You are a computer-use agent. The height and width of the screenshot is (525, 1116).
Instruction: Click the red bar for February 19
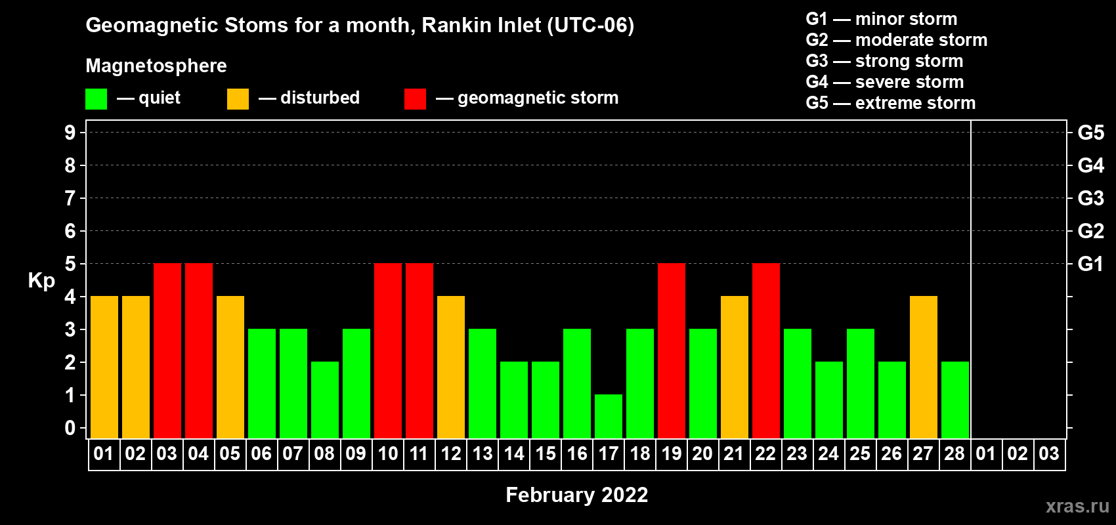tap(672, 350)
